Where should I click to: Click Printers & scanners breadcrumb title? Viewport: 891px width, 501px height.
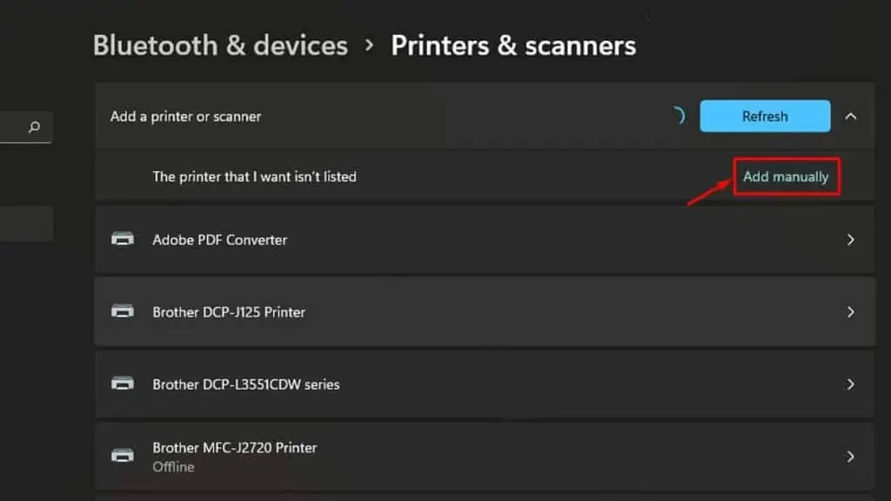pyautogui.click(x=513, y=45)
